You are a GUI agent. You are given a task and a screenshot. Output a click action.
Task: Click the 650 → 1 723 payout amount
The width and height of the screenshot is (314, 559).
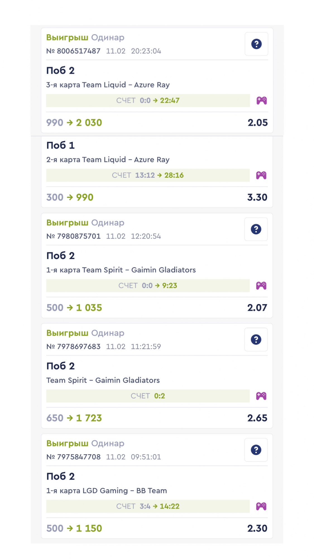click(x=74, y=418)
